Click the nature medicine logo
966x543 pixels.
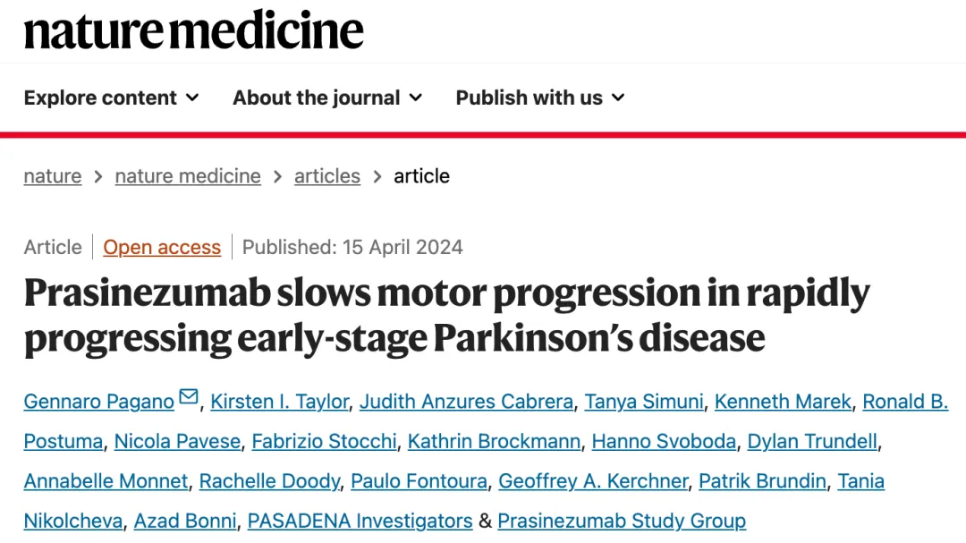point(193,30)
